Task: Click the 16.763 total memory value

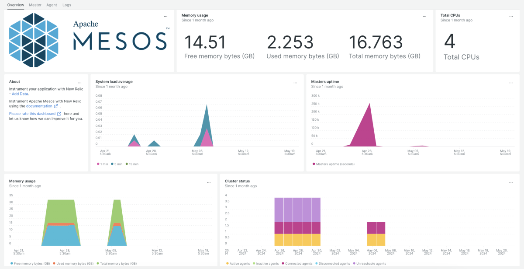Action: (376, 42)
